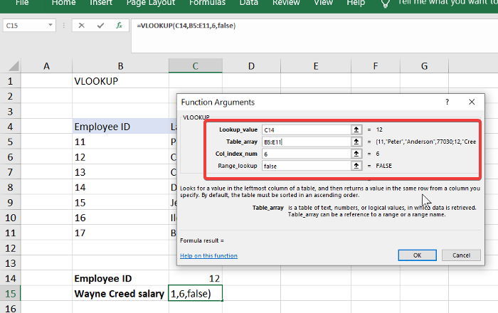Click Tell me what you want search
The height and width of the screenshot is (313, 498).
click(x=447, y=3)
